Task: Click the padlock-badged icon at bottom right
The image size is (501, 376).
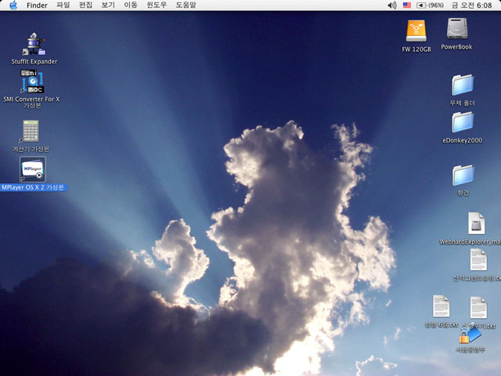Action: tap(469, 334)
